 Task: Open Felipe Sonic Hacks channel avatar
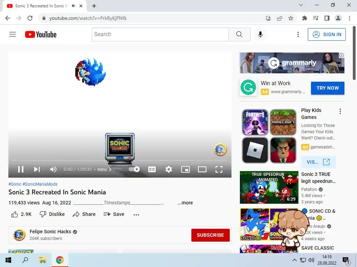coord(19,235)
